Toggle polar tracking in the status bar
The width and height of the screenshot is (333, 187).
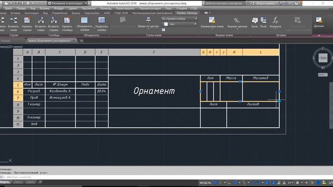235,182
